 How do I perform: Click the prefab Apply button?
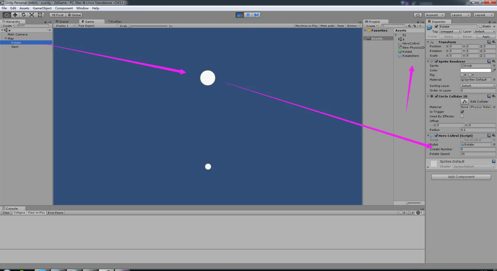tap(486, 37)
